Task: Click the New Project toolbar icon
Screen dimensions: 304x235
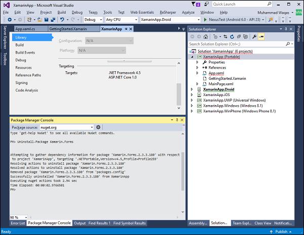Action: click(x=29, y=20)
